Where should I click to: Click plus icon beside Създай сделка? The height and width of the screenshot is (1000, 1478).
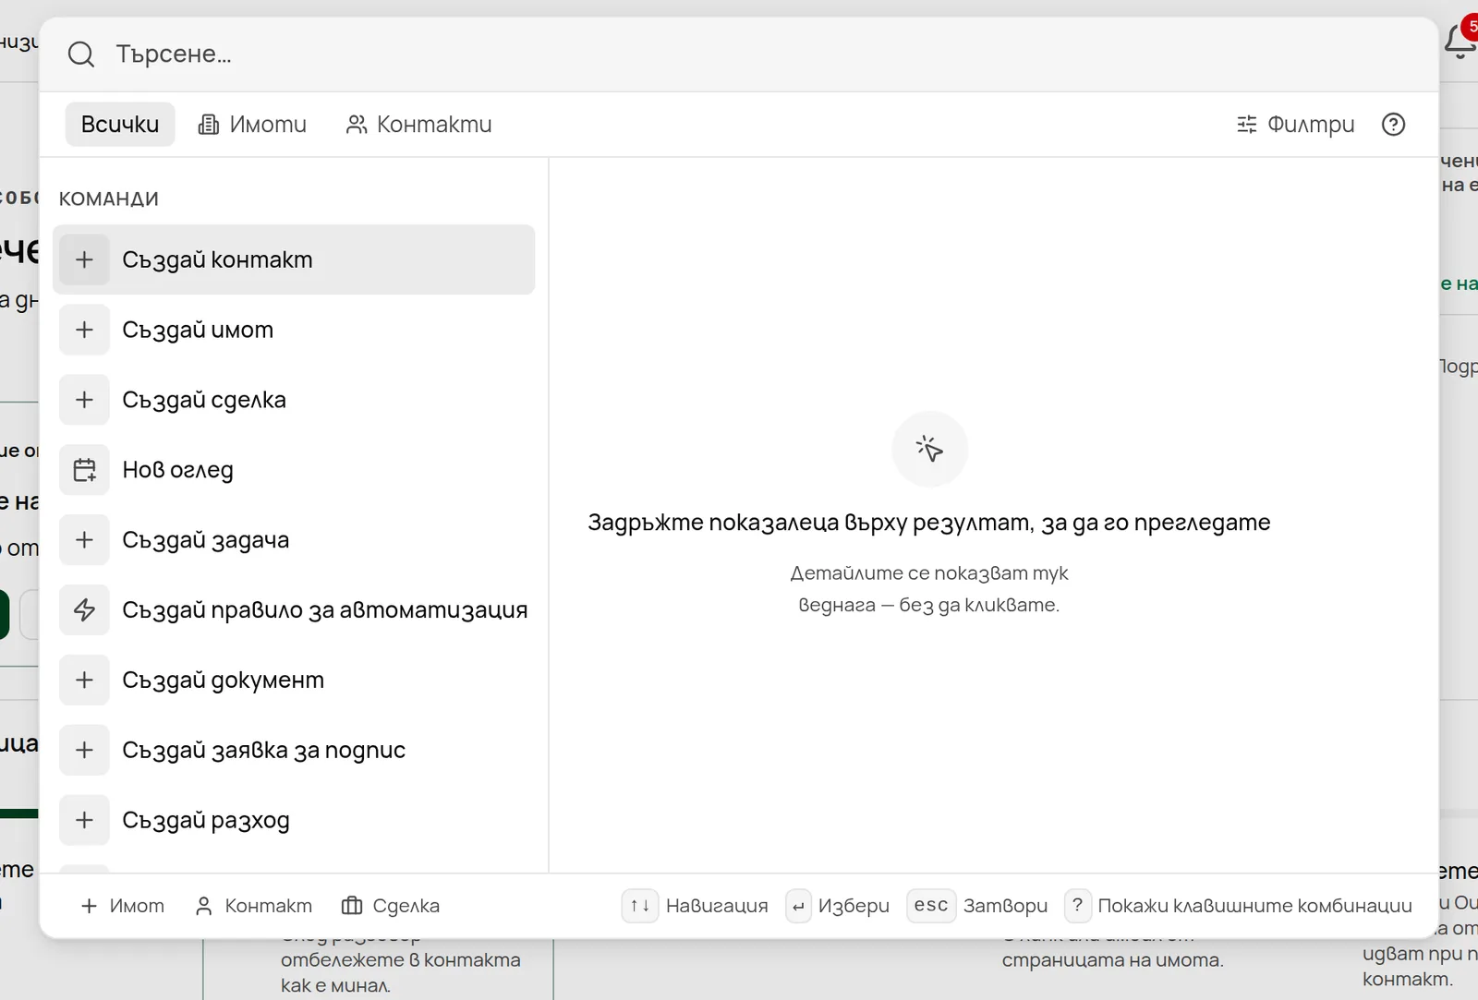[x=85, y=400]
